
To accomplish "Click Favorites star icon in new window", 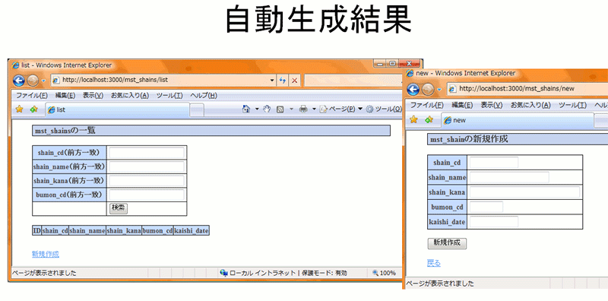I will coord(413,120).
